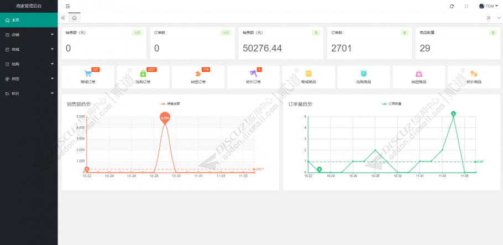The height and width of the screenshot is (245, 503).
Task: Click the refresh icon in the top bar
Action: pyautogui.click(x=452, y=6)
